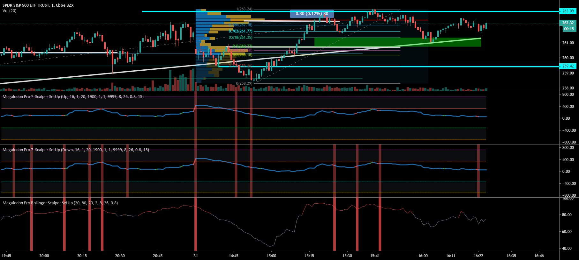Click the SPDR S&P 500 ETF TRUST symbol title

pos(38,5)
